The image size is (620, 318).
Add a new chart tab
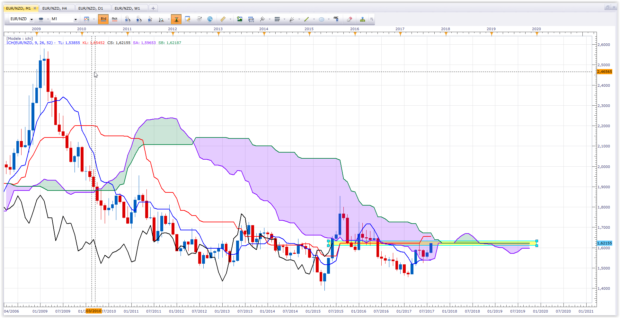pyautogui.click(x=153, y=8)
